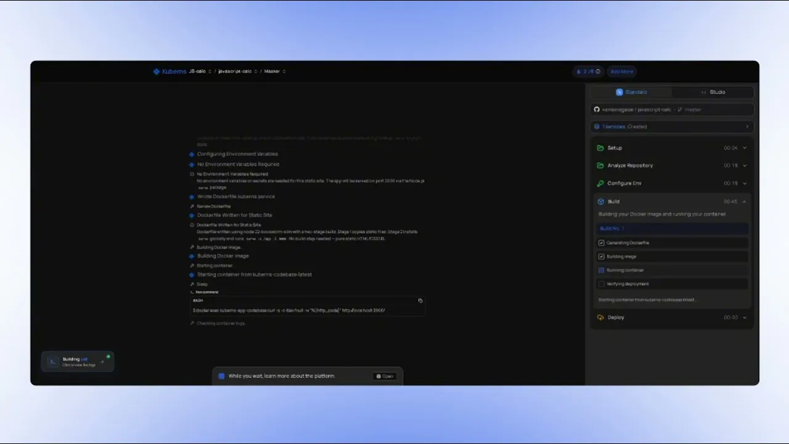Click the docker exec command text
This screenshot has width=789, height=444.
click(x=288, y=310)
